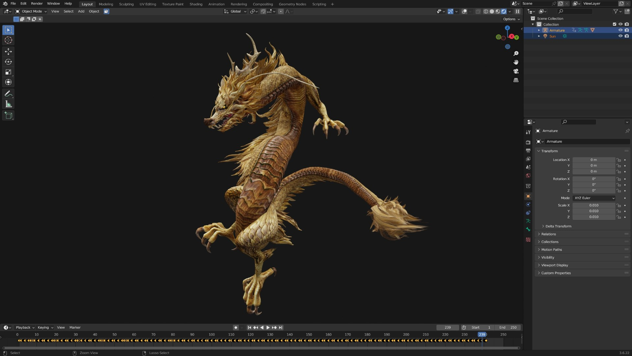The width and height of the screenshot is (632, 356).
Task: Click the End frame 250 field
Action: pyautogui.click(x=508, y=327)
